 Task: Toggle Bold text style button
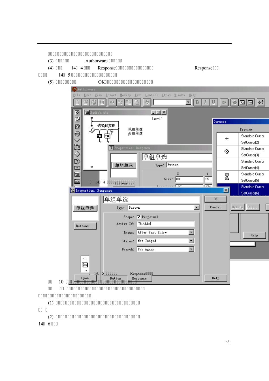[197, 102]
